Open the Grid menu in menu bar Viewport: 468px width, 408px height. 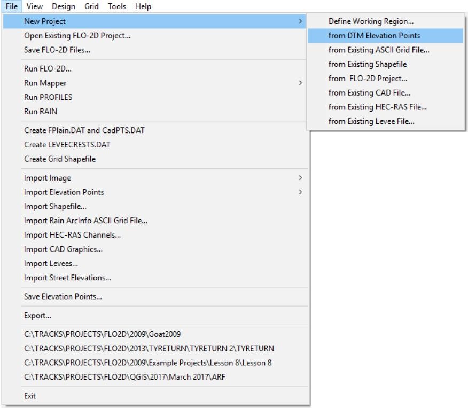pyautogui.click(x=90, y=6)
